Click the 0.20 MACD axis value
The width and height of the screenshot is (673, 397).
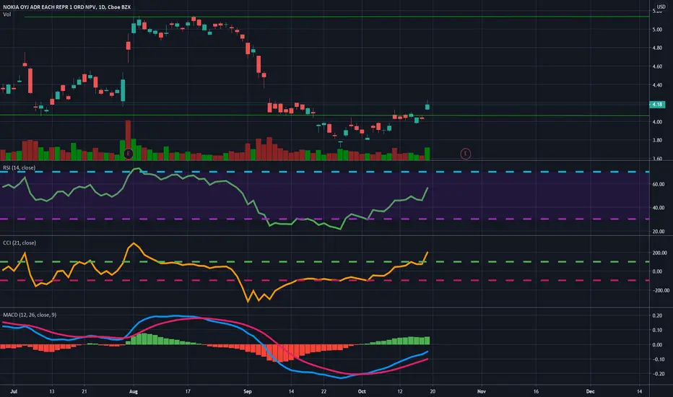(657, 315)
